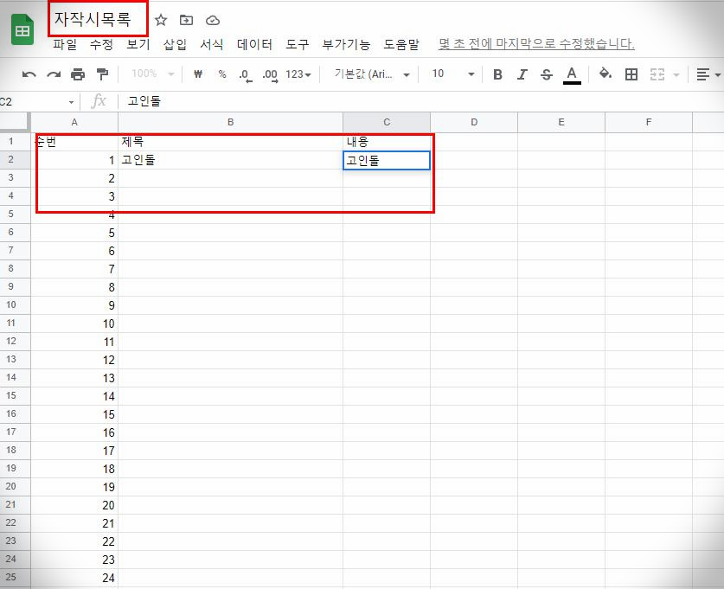This screenshot has width=724, height=589.
Task: Open the 수정 menu
Action: click(x=101, y=44)
